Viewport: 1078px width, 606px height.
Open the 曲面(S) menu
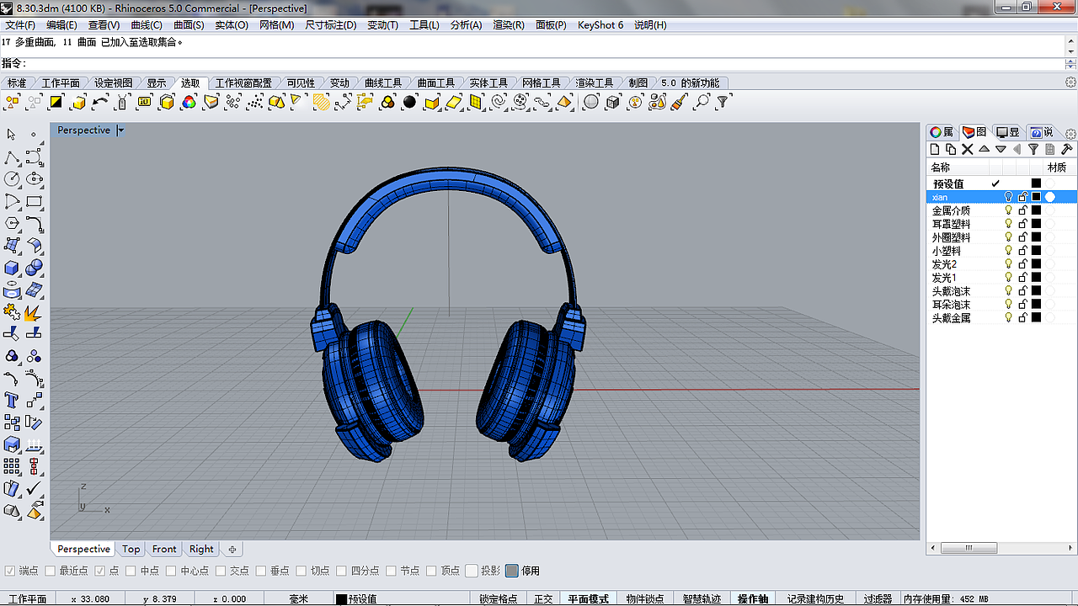[x=189, y=25]
